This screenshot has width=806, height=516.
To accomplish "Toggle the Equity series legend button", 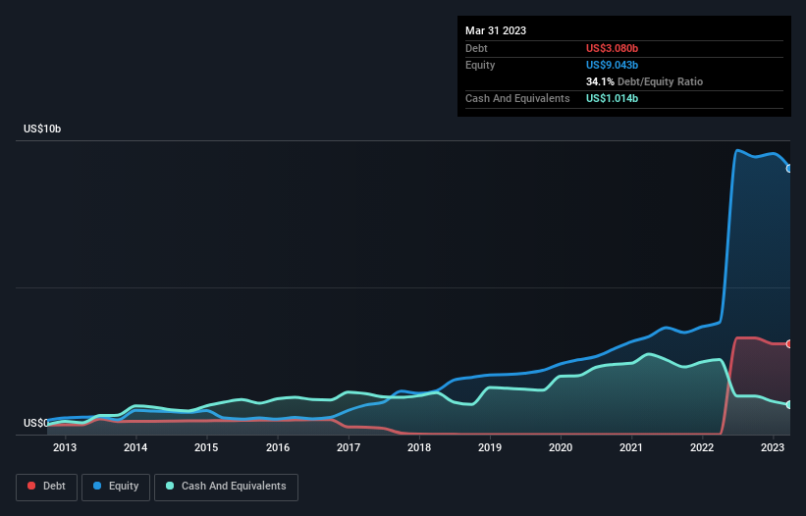I will (116, 487).
